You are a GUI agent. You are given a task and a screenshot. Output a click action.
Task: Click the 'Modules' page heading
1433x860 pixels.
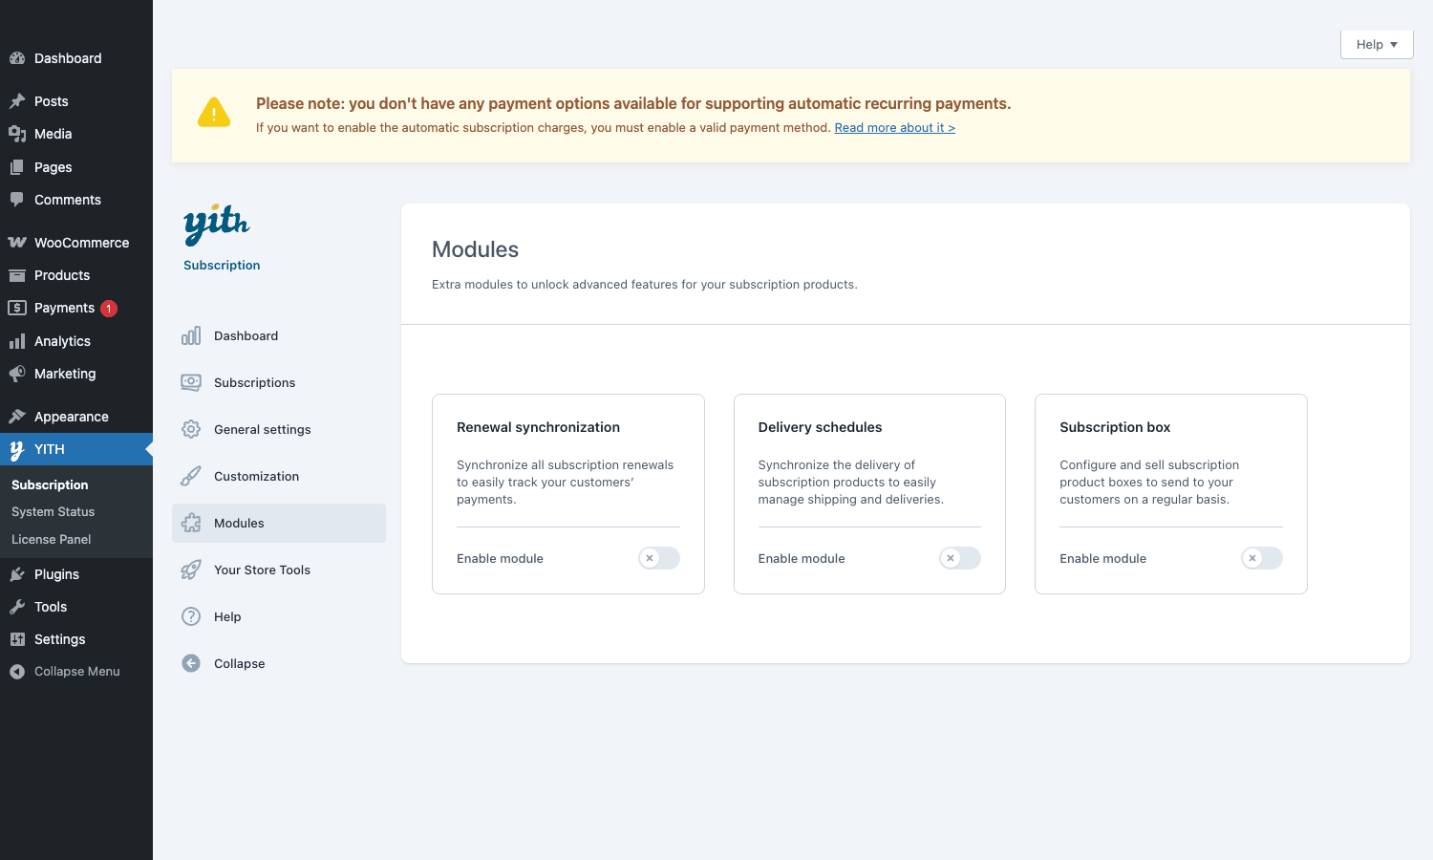pos(476,249)
